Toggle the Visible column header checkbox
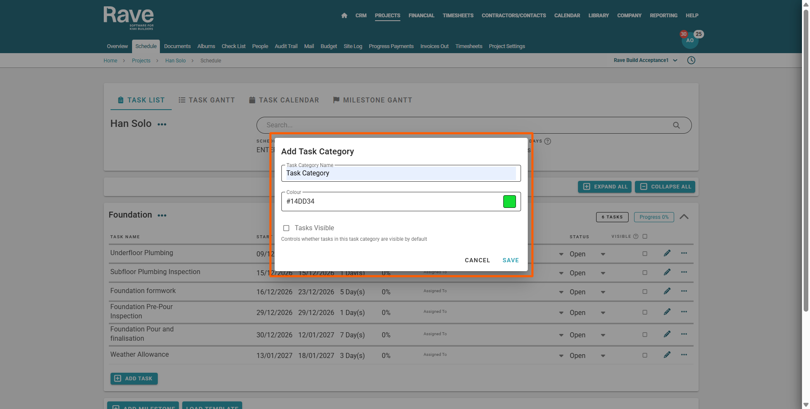This screenshot has height=409, width=810. pyautogui.click(x=645, y=237)
